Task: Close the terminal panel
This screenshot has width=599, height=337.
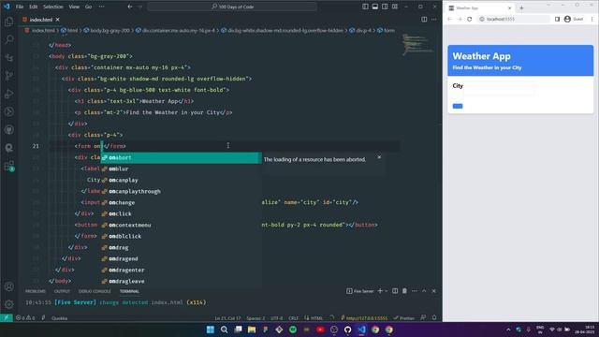Action: [x=434, y=291]
